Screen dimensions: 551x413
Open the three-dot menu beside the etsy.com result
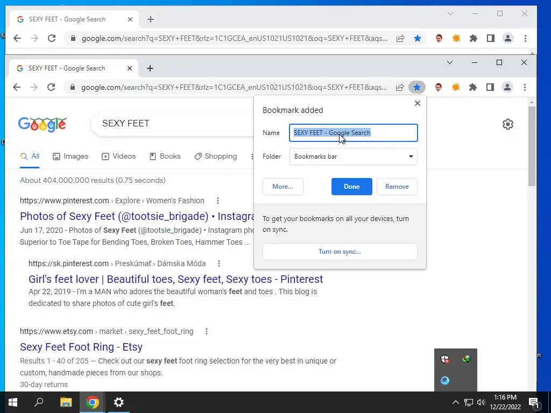point(207,331)
